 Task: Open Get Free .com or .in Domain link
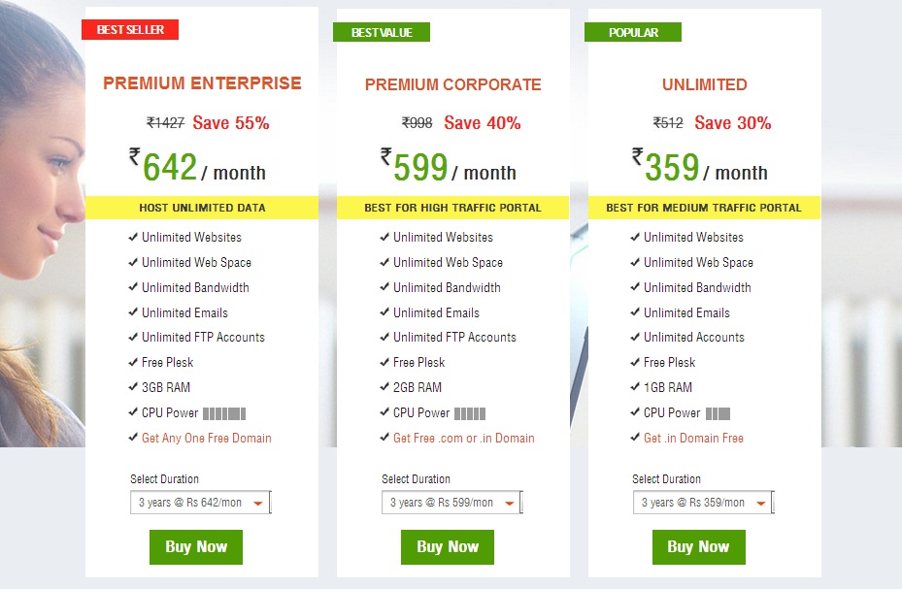click(x=464, y=438)
